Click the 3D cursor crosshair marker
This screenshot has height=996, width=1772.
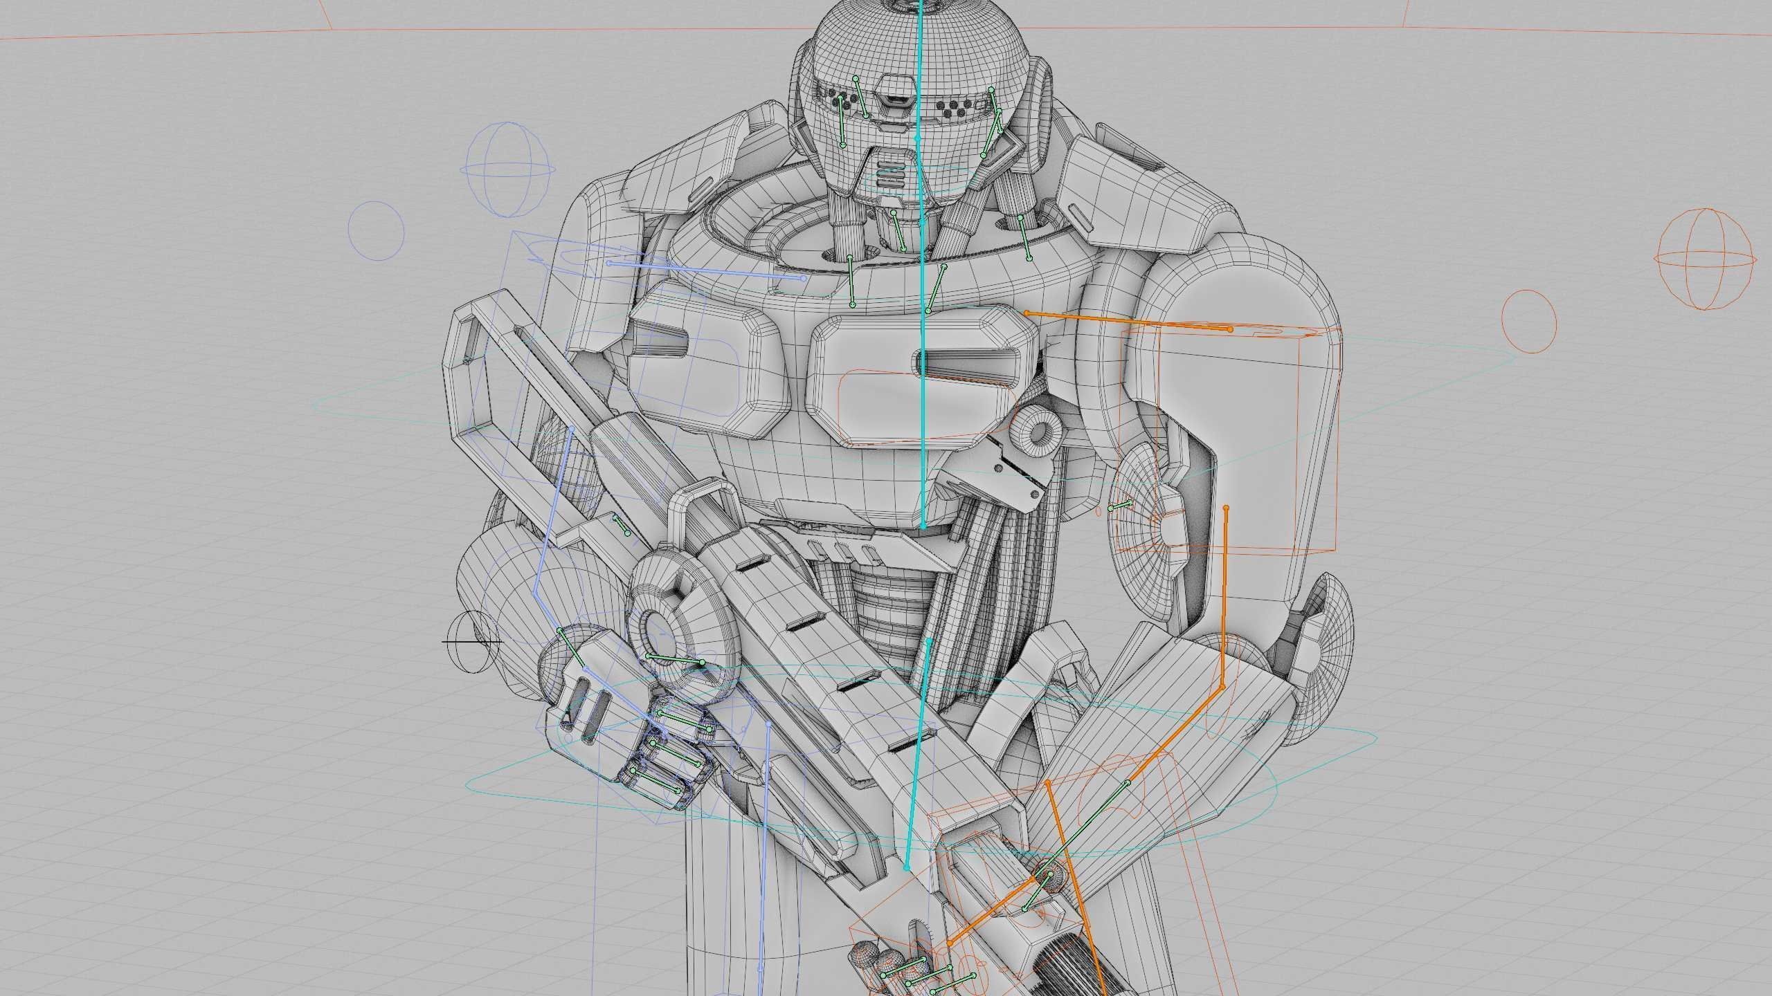(x=473, y=641)
